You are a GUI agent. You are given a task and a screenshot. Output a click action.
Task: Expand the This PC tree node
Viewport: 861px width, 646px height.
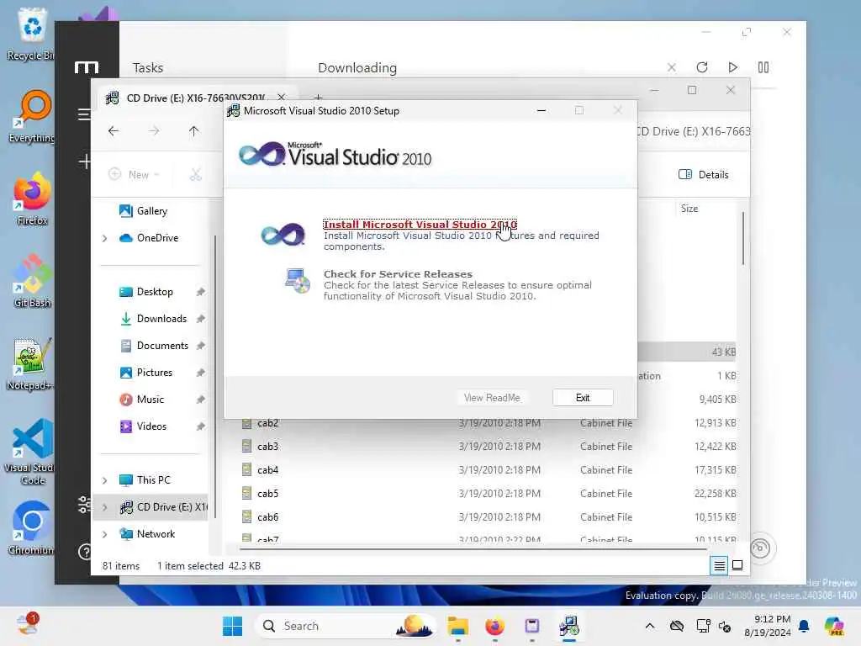(104, 480)
